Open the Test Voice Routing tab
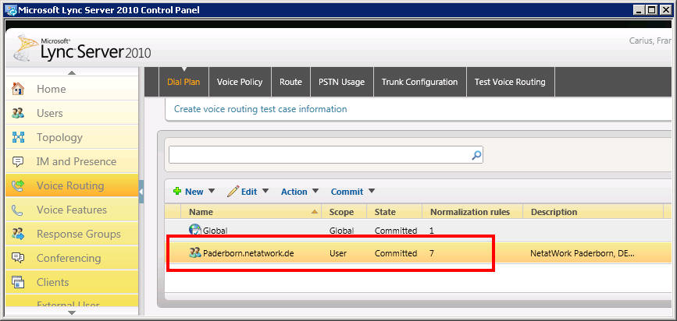Screen dimensions: 677x321 point(510,82)
